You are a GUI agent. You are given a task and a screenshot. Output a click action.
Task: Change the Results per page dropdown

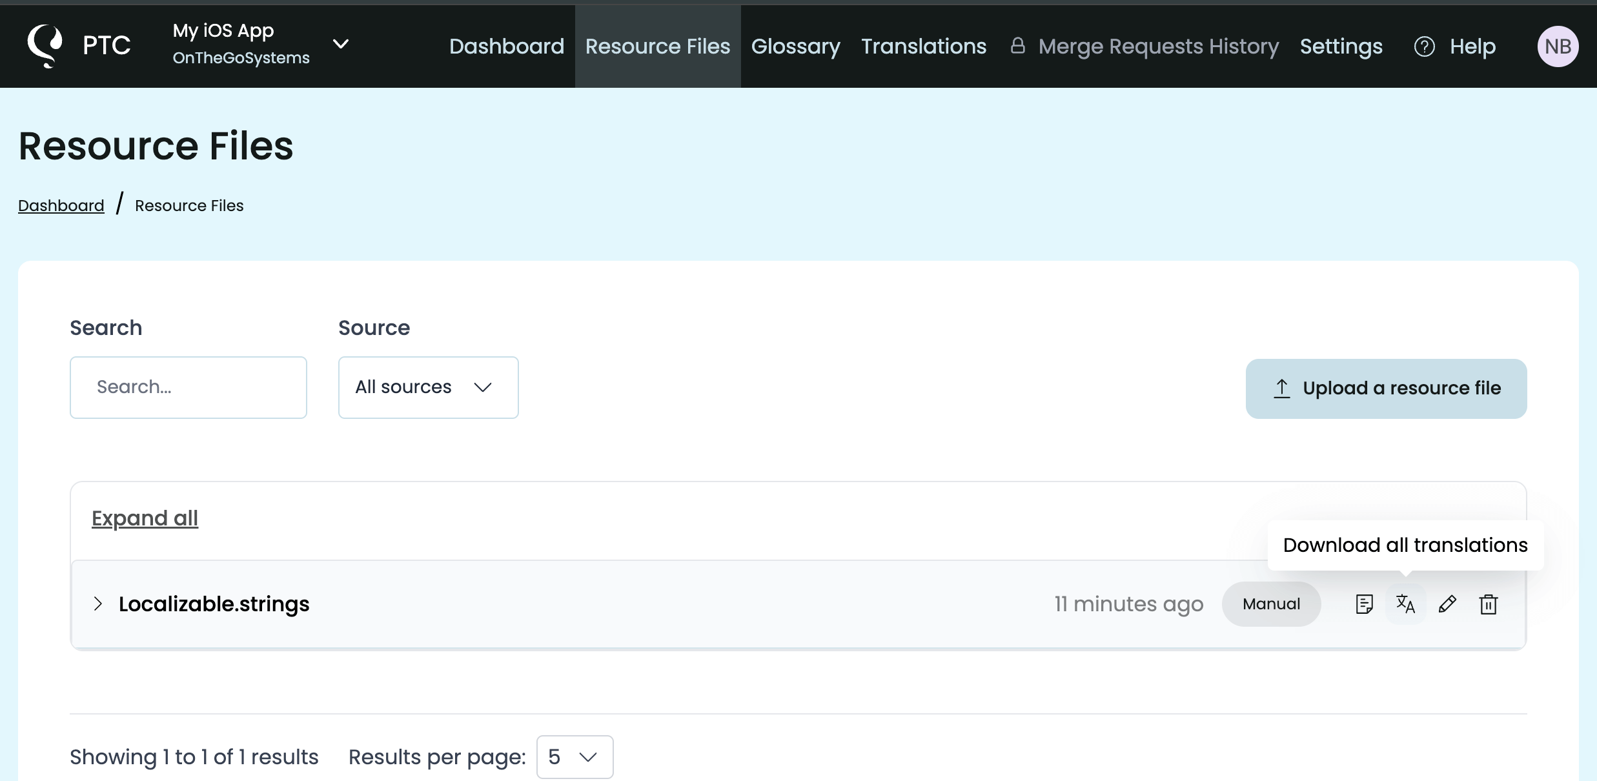point(575,756)
